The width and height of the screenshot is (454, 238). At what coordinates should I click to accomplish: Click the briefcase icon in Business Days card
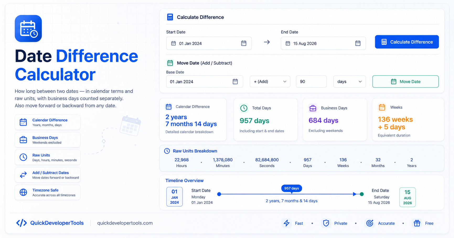point(313,108)
